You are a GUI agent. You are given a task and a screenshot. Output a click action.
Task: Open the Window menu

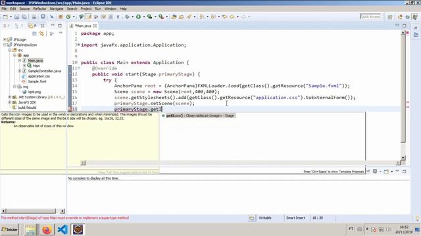110,9
